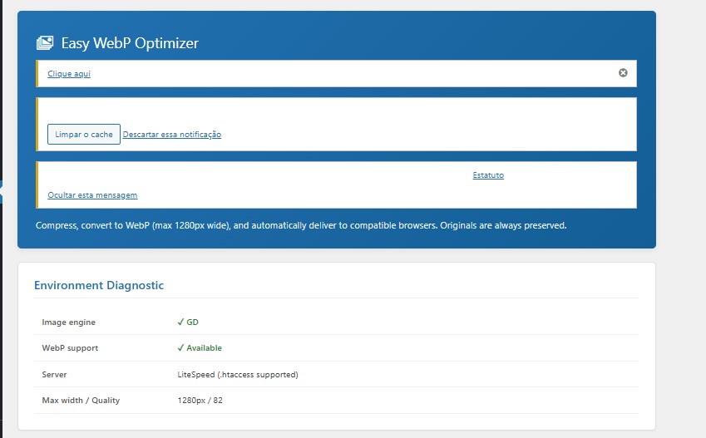Click the 'Server' row label
The image size is (706, 438).
pyautogui.click(x=54, y=375)
